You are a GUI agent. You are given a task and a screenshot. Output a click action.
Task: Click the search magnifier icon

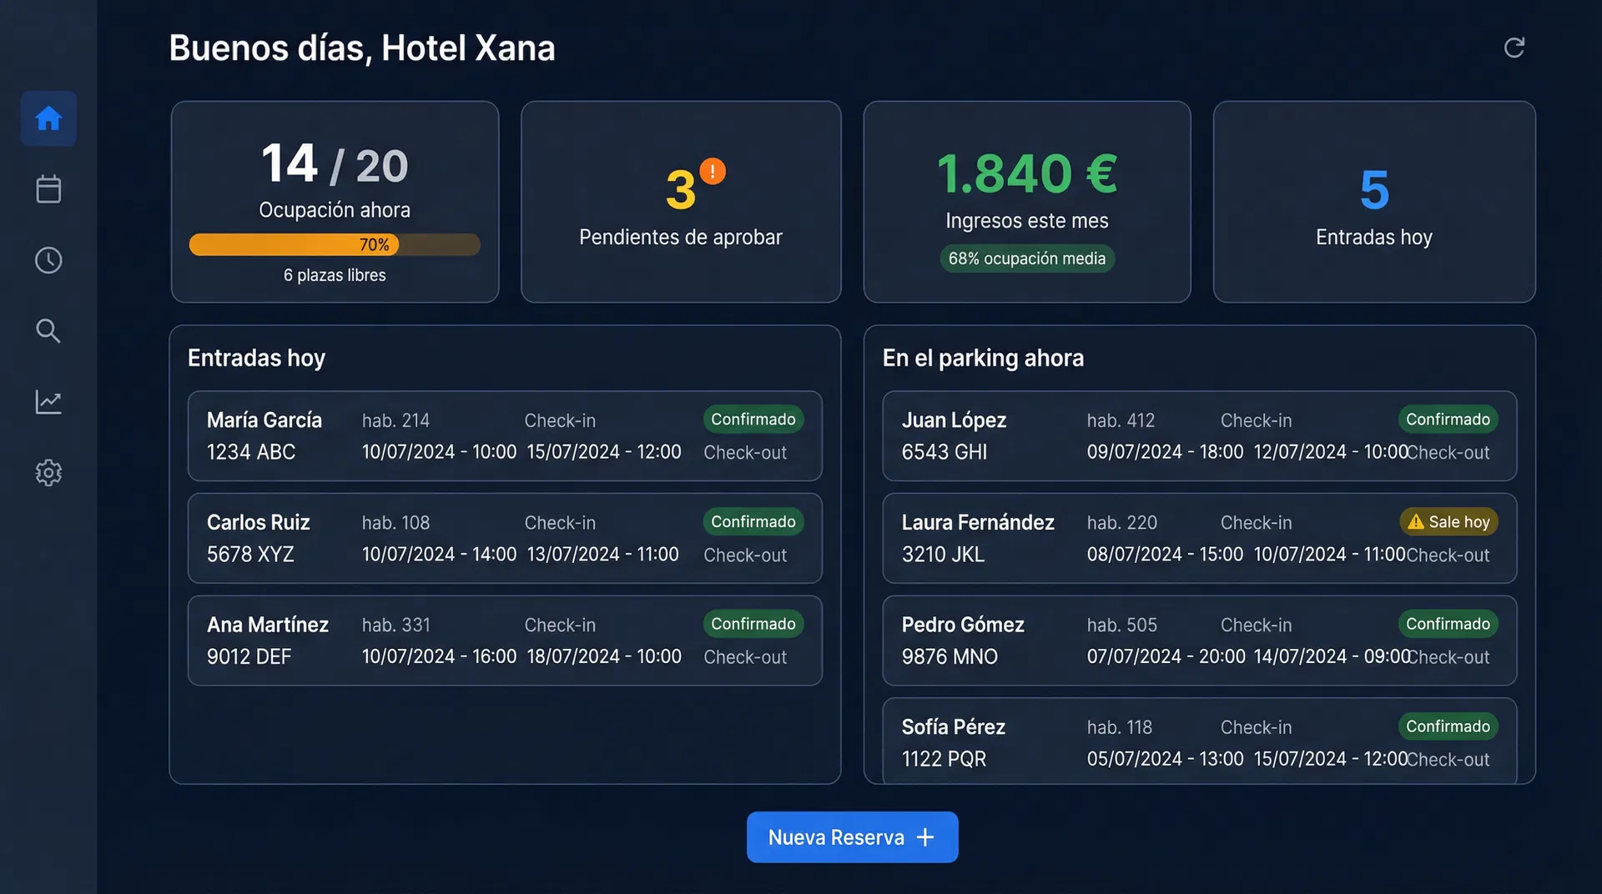pyautogui.click(x=48, y=331)
